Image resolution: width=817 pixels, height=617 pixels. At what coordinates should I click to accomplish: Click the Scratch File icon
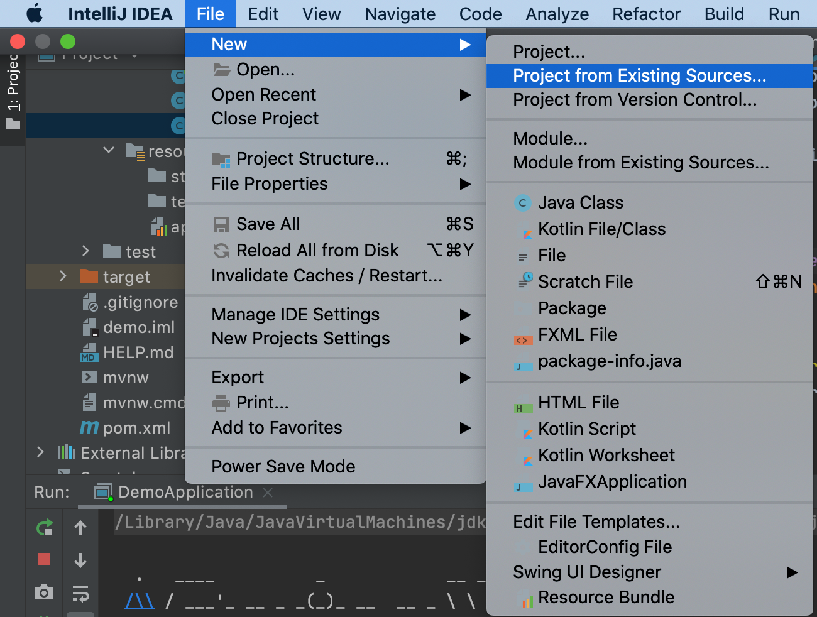[525, 280]
